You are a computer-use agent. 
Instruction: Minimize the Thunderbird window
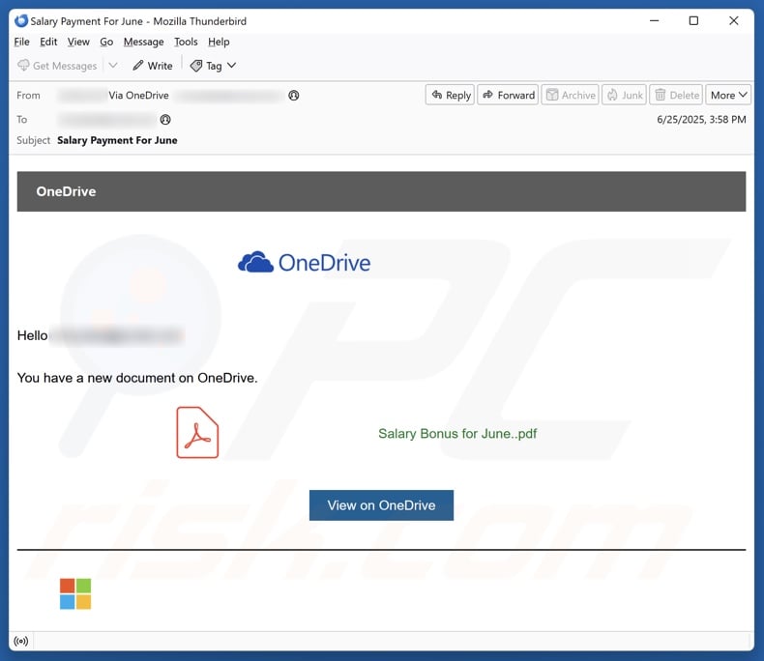(655, 21)
